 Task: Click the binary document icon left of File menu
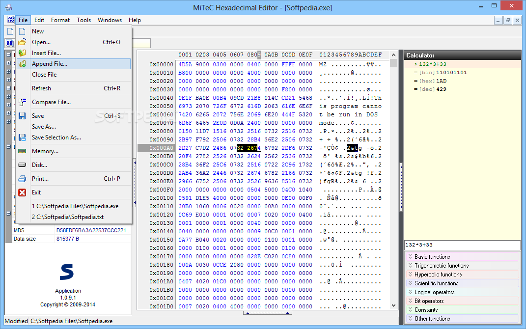11,20
